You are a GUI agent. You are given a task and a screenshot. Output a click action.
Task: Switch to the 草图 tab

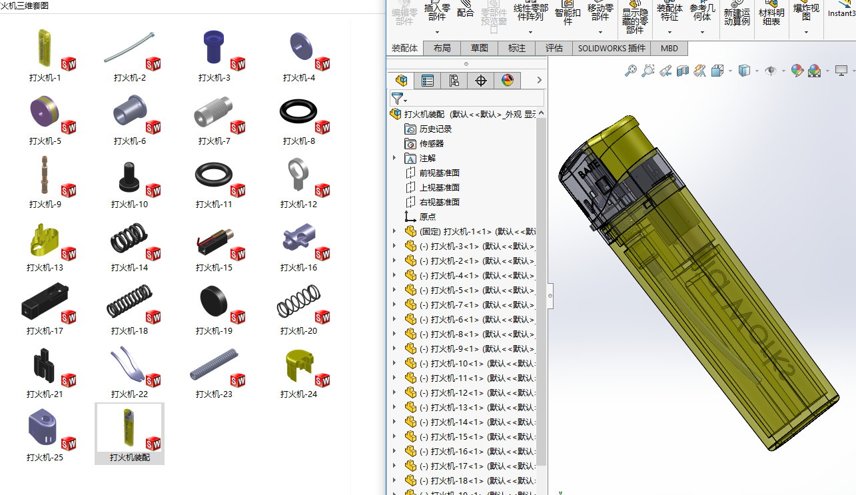click(x=479, y=48)
